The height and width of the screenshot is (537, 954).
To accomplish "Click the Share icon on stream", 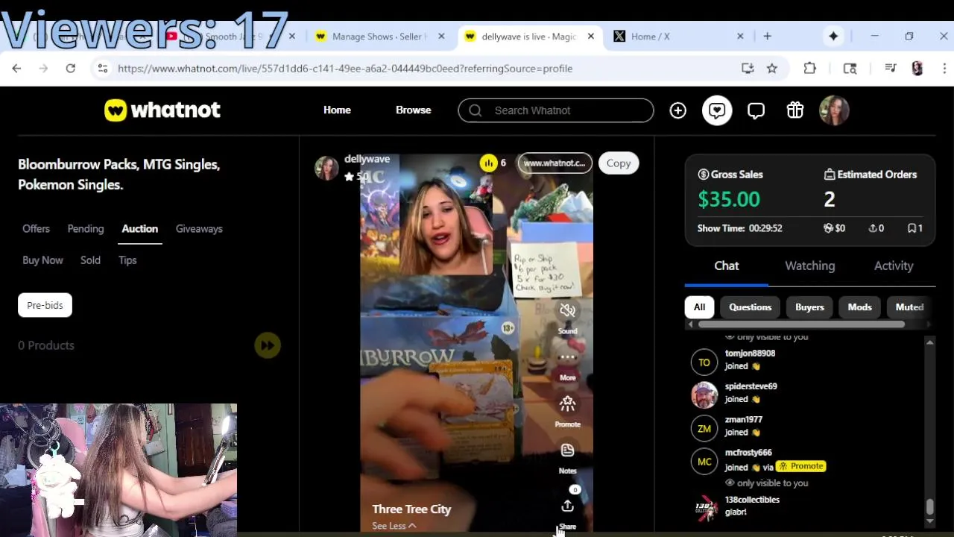I will pyautogui.click(x=567, y=506).
